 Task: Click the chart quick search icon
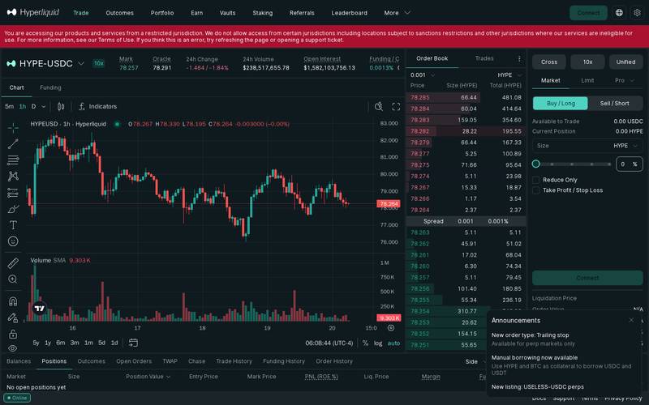(x=378, y=107)
